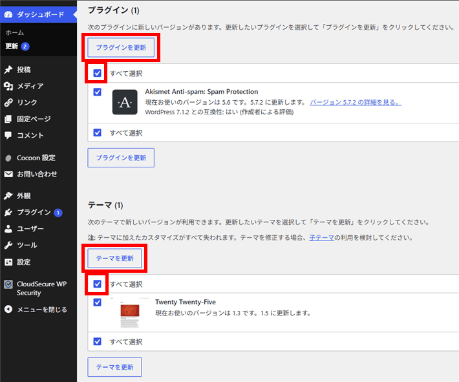The height and width of the screenshot is (382, 459).
Task: Toggle top すべて選択 checkbox in themes
Action: (97, 284)
